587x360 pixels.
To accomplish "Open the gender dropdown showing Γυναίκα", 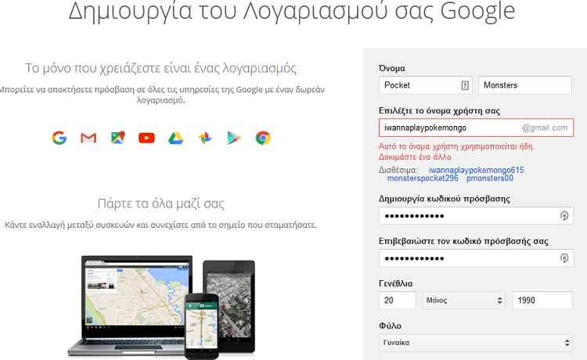I will [476, 343].
